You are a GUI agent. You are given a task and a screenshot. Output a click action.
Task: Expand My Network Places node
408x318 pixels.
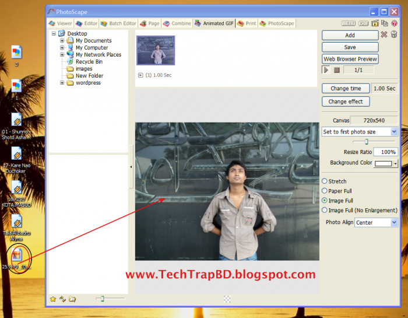62,54
